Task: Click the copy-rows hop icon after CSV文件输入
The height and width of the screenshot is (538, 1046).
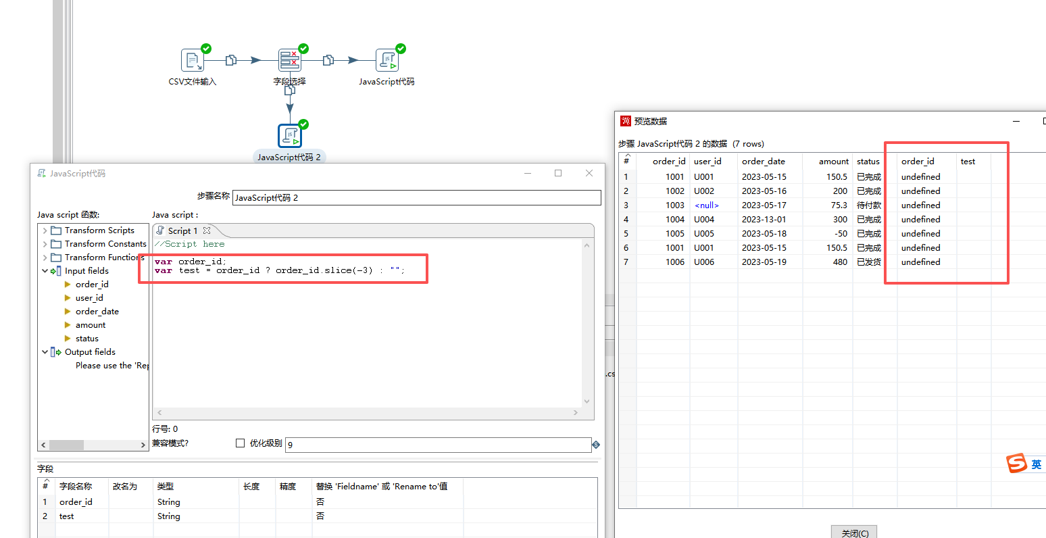Action: pyautogui.click(x=230, y=60)
